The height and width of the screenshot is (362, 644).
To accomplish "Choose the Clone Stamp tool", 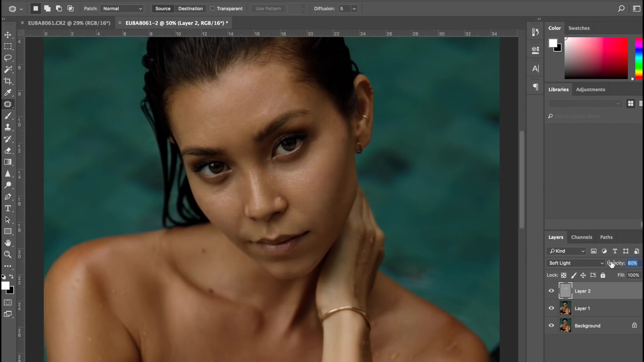I will coord(8,127).
